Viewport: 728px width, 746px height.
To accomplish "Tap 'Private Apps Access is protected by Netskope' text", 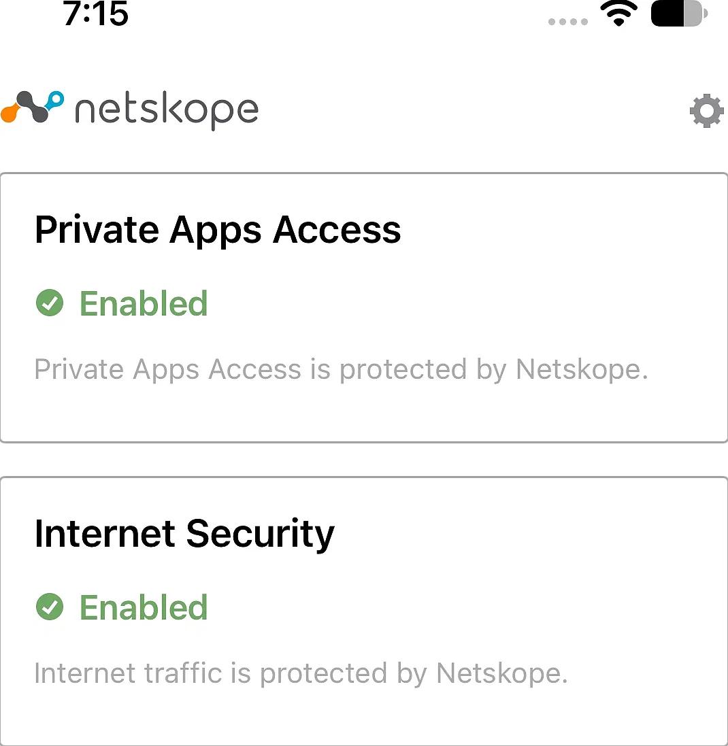I will coord(342,370).
